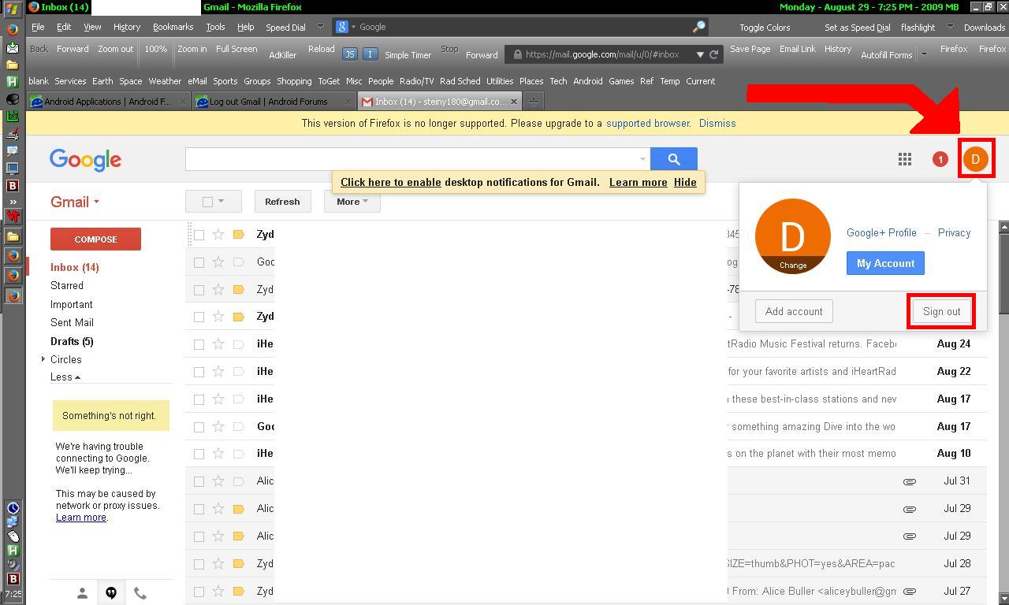Click the Gmail search magnifier button
Screen dimensions: 1009x605
coord(674,159)
